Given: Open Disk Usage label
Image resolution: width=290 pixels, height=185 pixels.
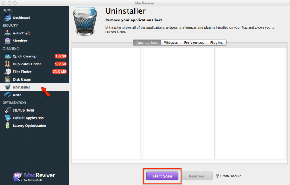Looking at the screenshot, I should point(22,79).
